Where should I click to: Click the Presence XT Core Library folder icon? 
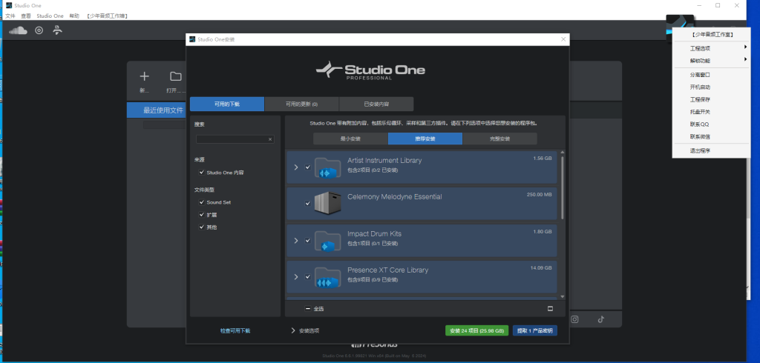tap(327, 277)
